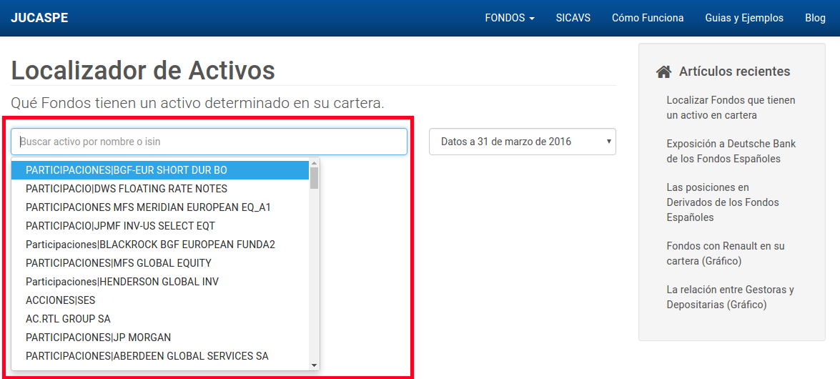Navigate to the Blog
Image resolution: width=840 pixels, height=379 pixels.
(x=815, y=18)
